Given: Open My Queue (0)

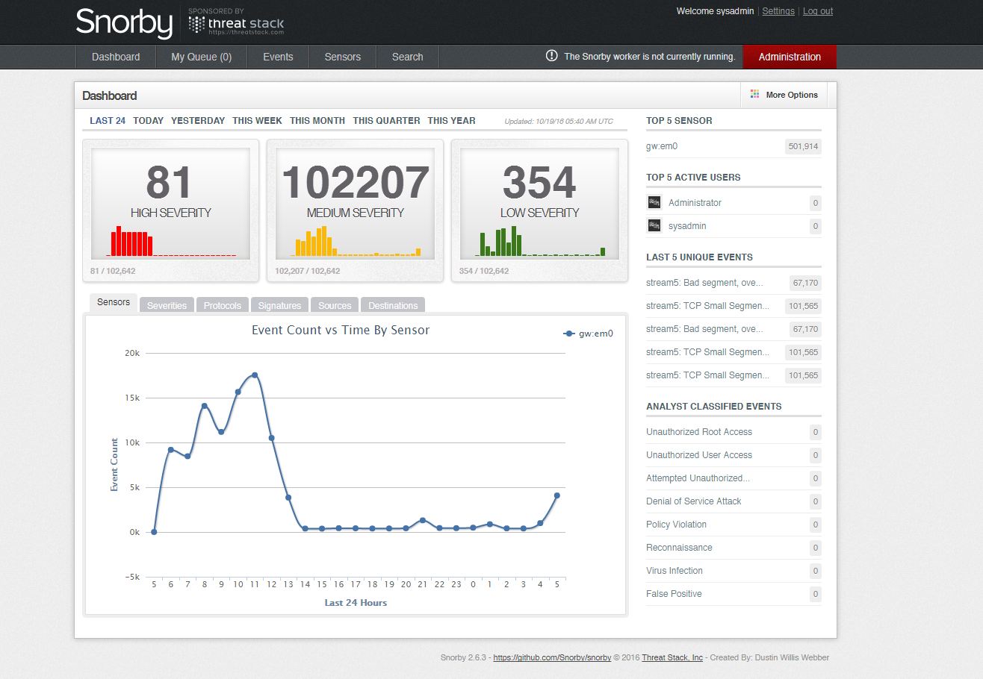Looking at the screenshot, I should tap(201, 57).
